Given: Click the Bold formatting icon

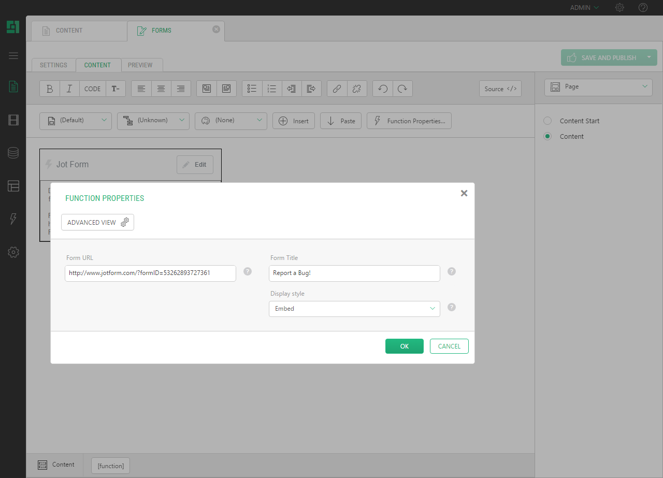Looking at the screenshot, I should 50,89.
